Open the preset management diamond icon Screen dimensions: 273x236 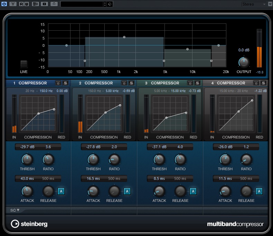coord(110,4)
